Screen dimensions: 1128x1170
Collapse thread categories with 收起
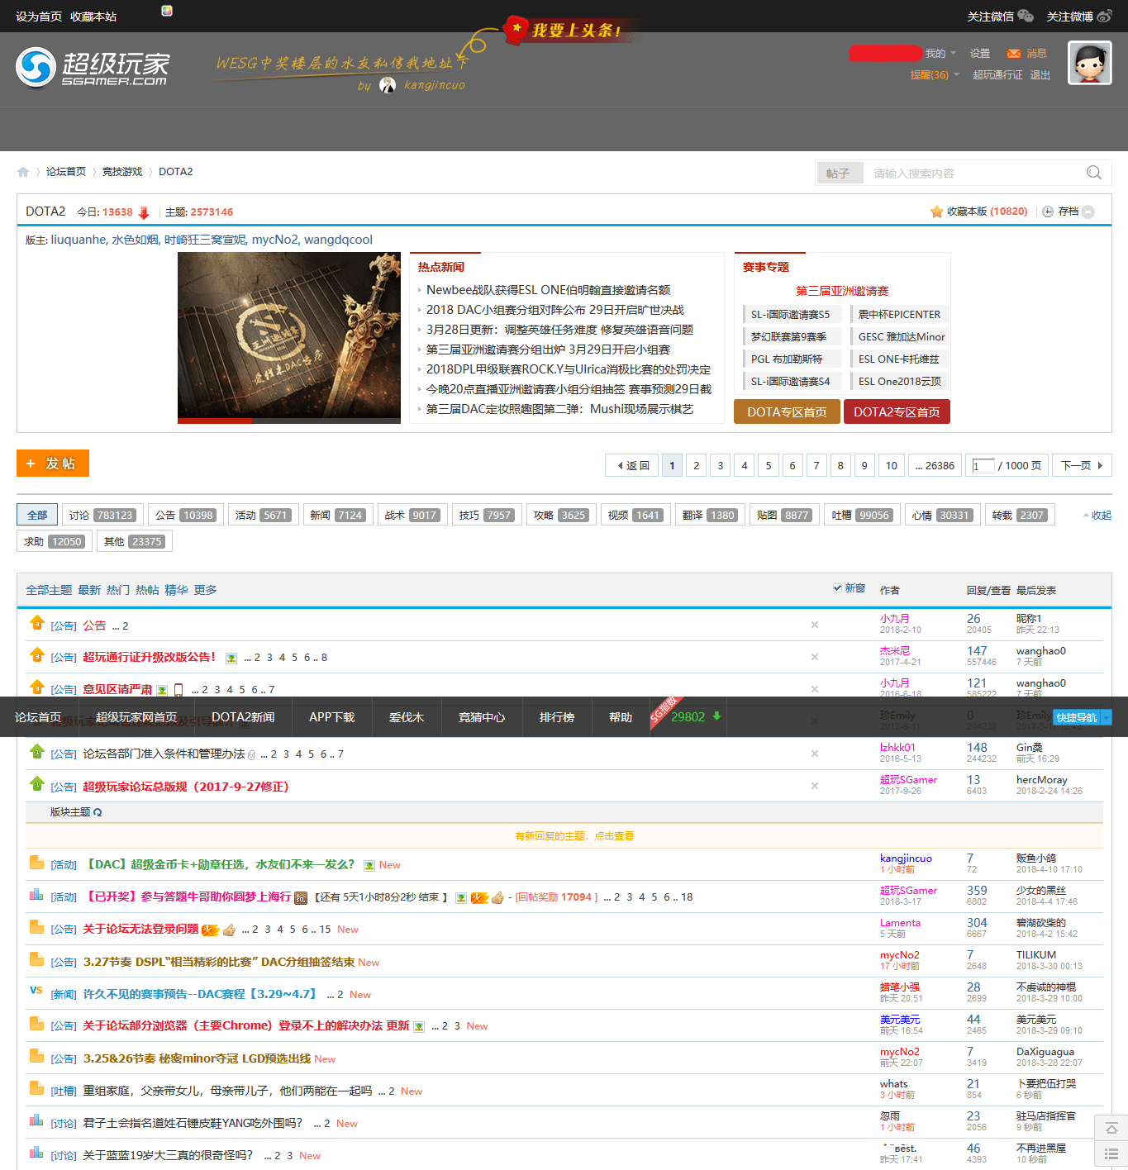tap(1097, 515)
